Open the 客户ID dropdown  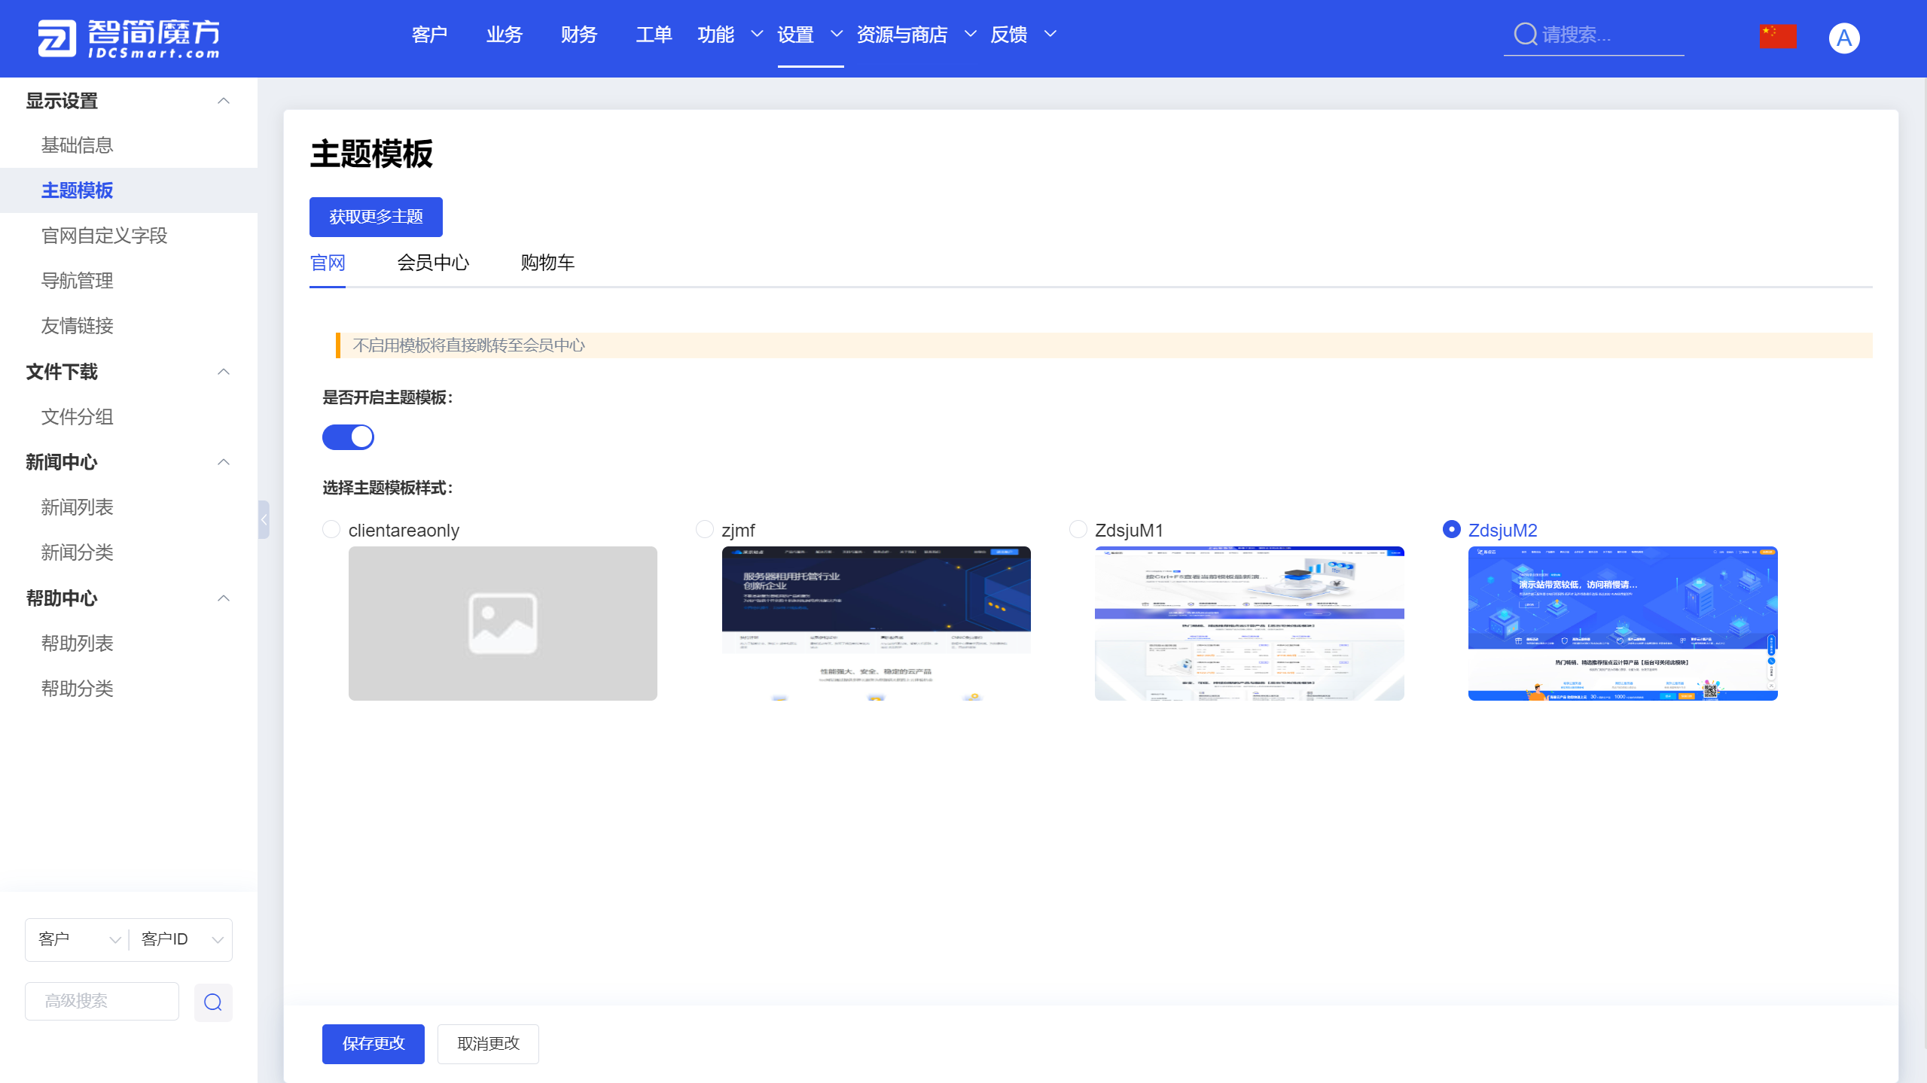tap(181, 939)
